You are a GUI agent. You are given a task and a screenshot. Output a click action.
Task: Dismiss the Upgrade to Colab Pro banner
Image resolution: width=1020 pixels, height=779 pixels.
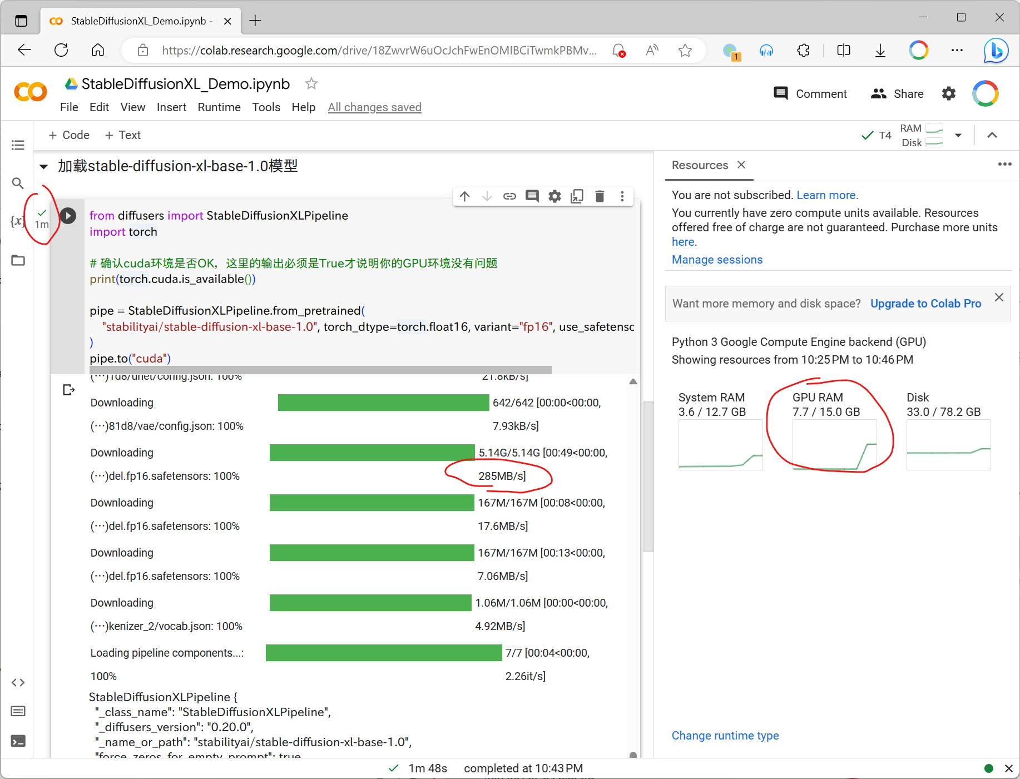point(999,297)
